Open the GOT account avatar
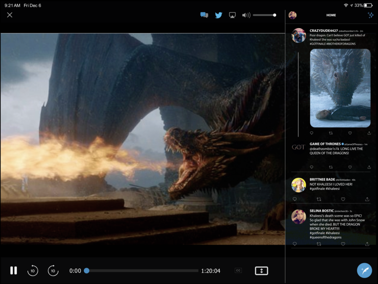Screen dimensions: 378x284 click(298, 147)
